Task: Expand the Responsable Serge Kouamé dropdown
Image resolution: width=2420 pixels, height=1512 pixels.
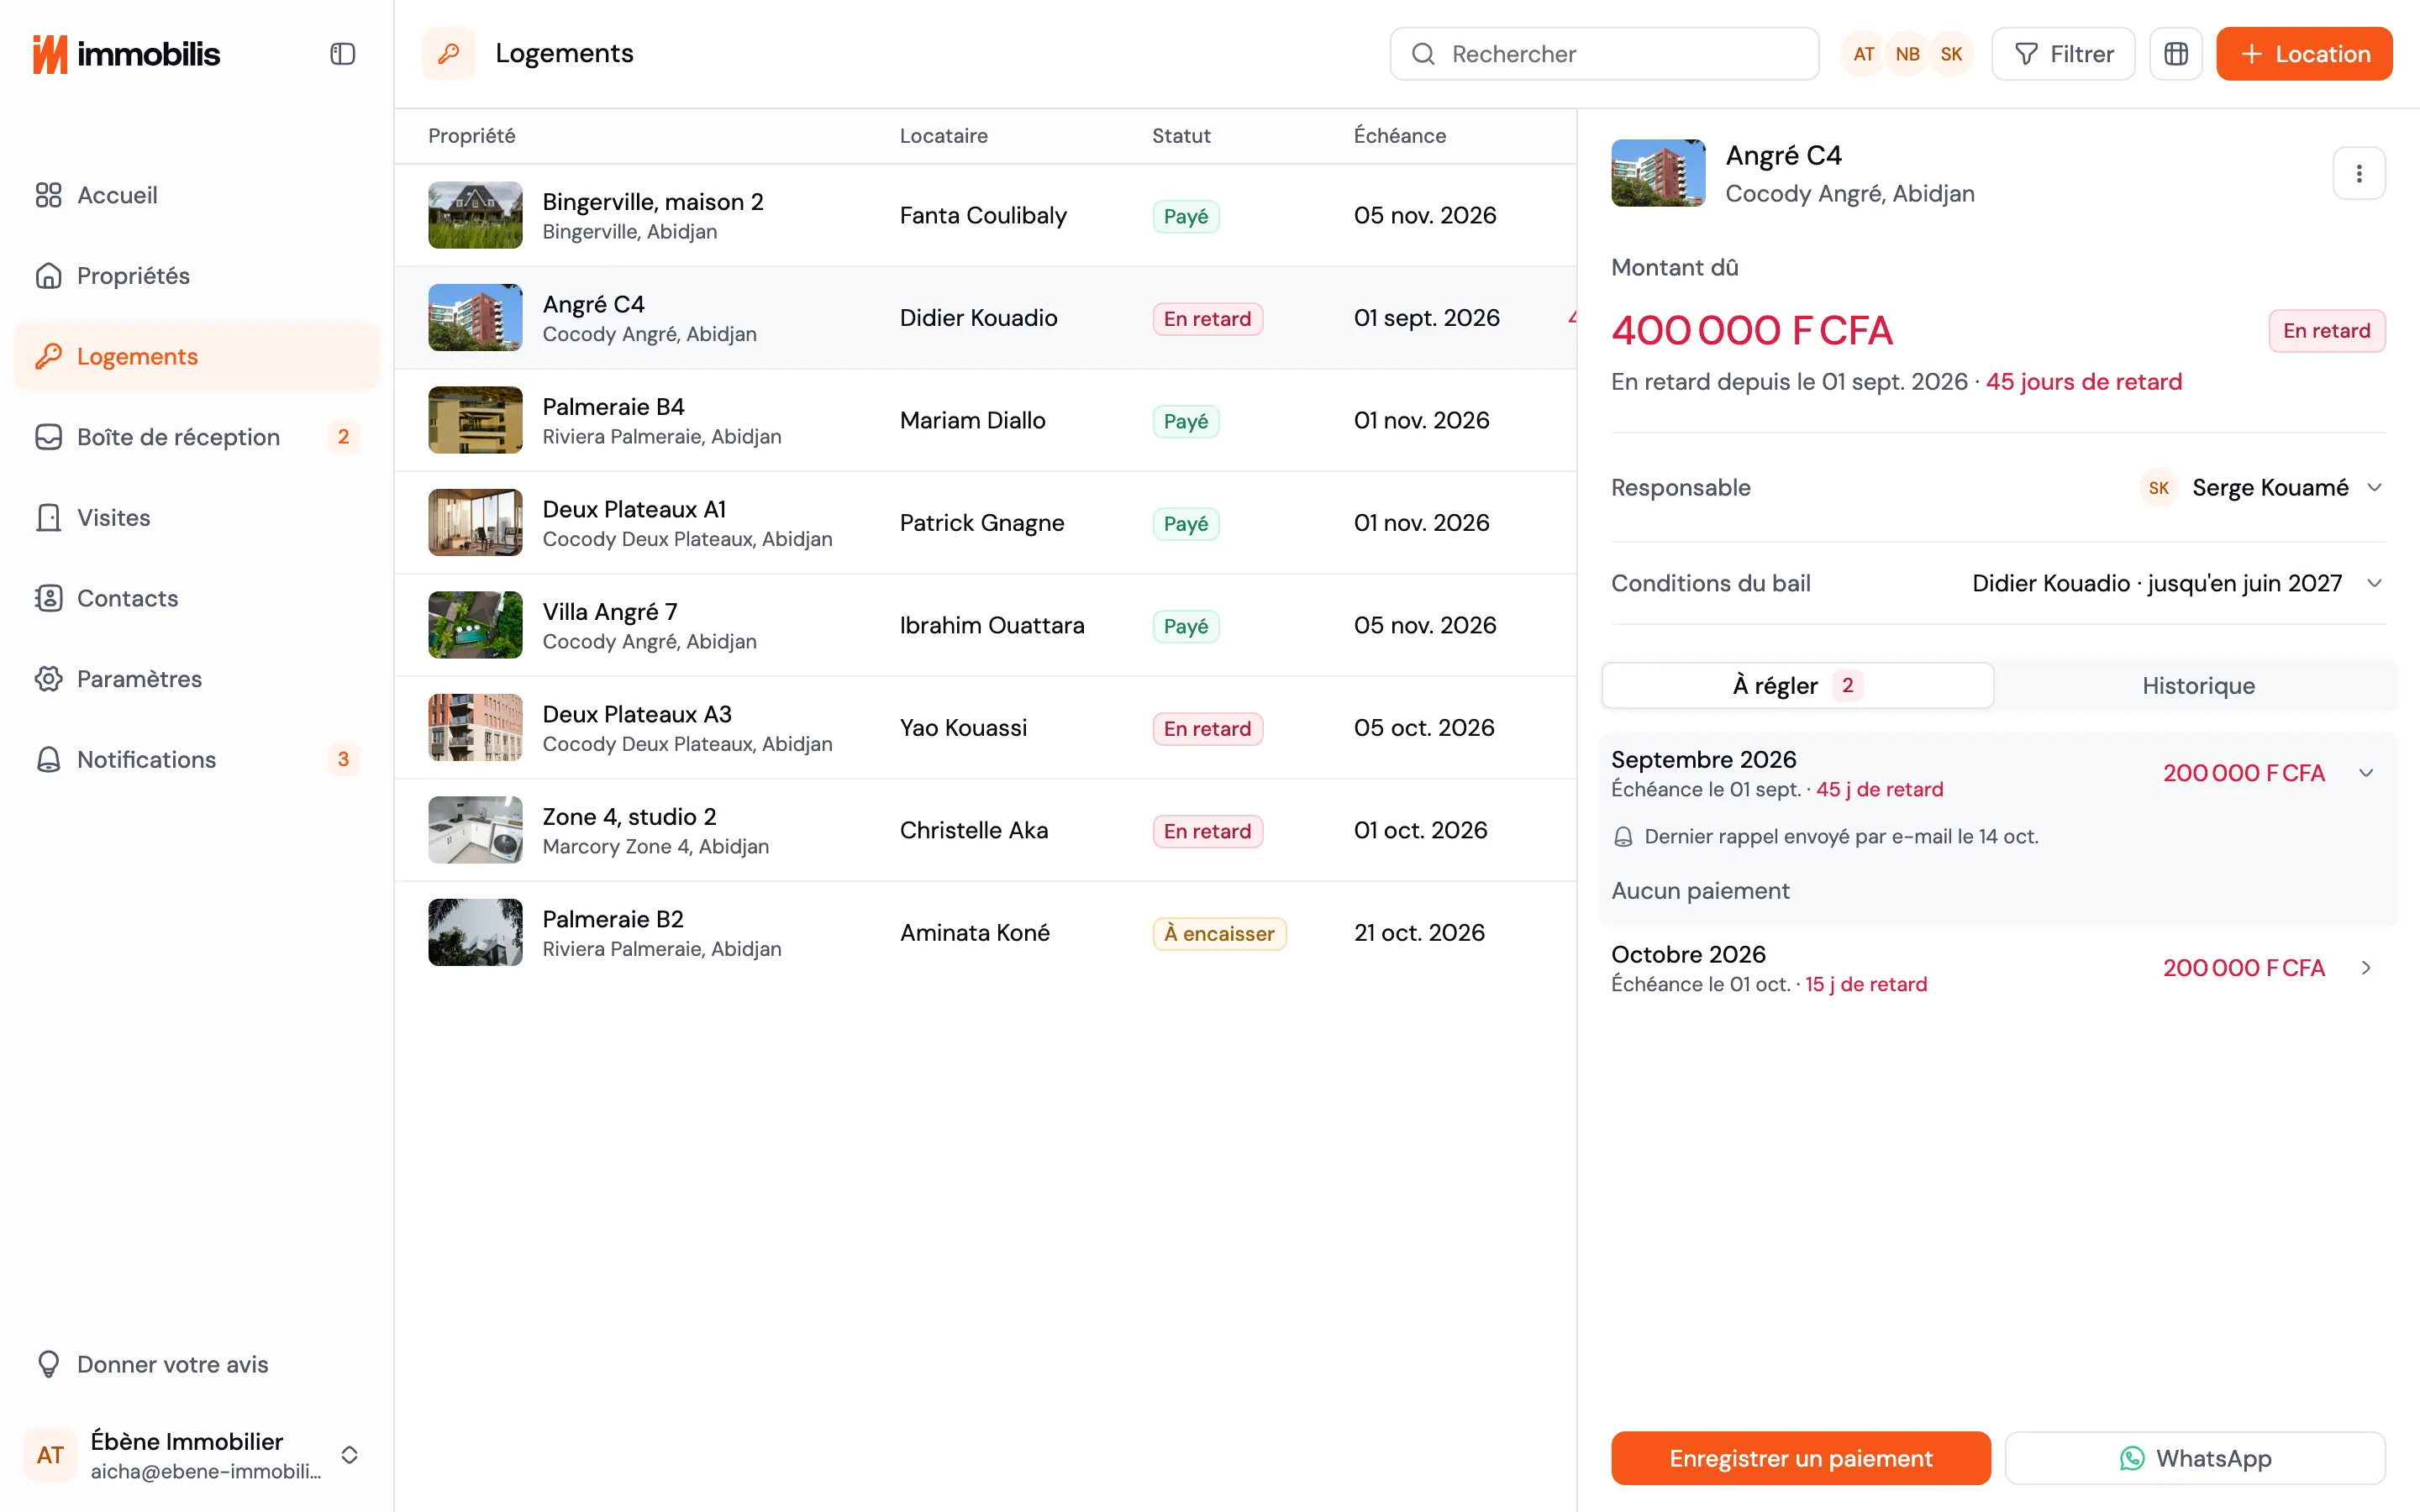Action: pyautogui.click(x=2262, y=488)
